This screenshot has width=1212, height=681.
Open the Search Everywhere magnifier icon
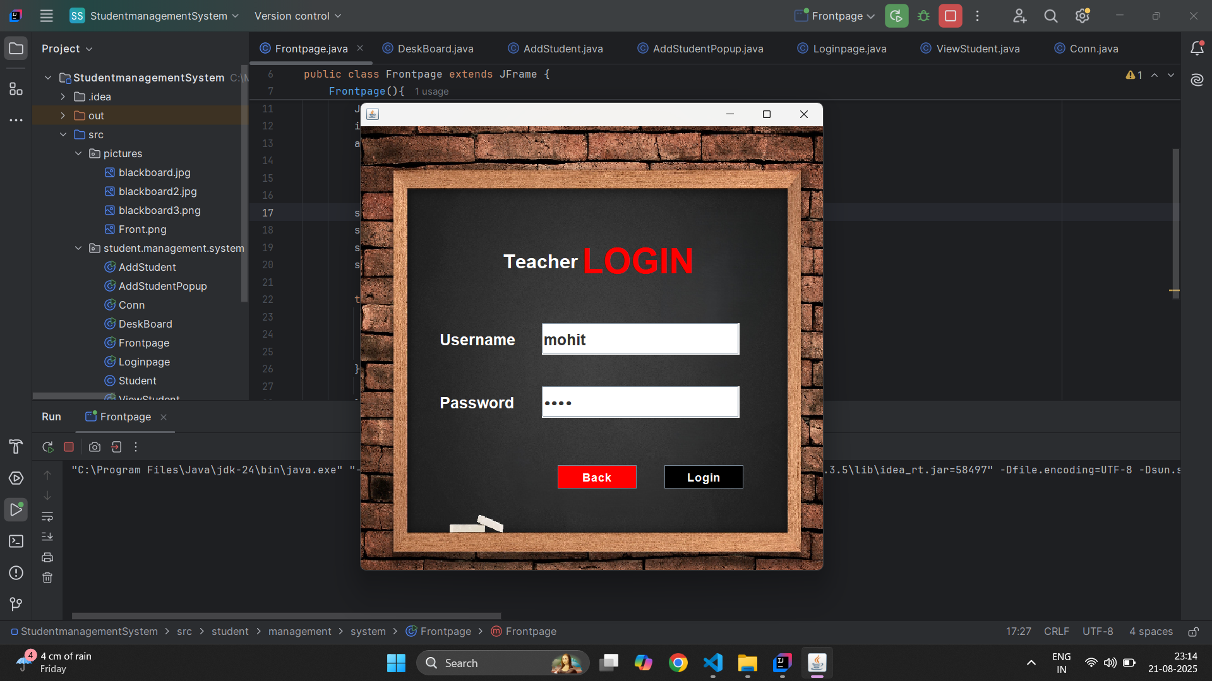(x=1050, y=16)
